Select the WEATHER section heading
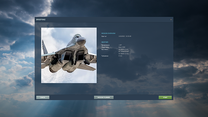 coord(105,42)
